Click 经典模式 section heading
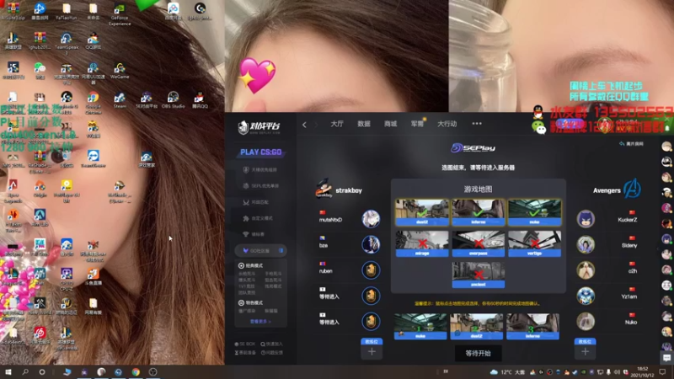 250,265
